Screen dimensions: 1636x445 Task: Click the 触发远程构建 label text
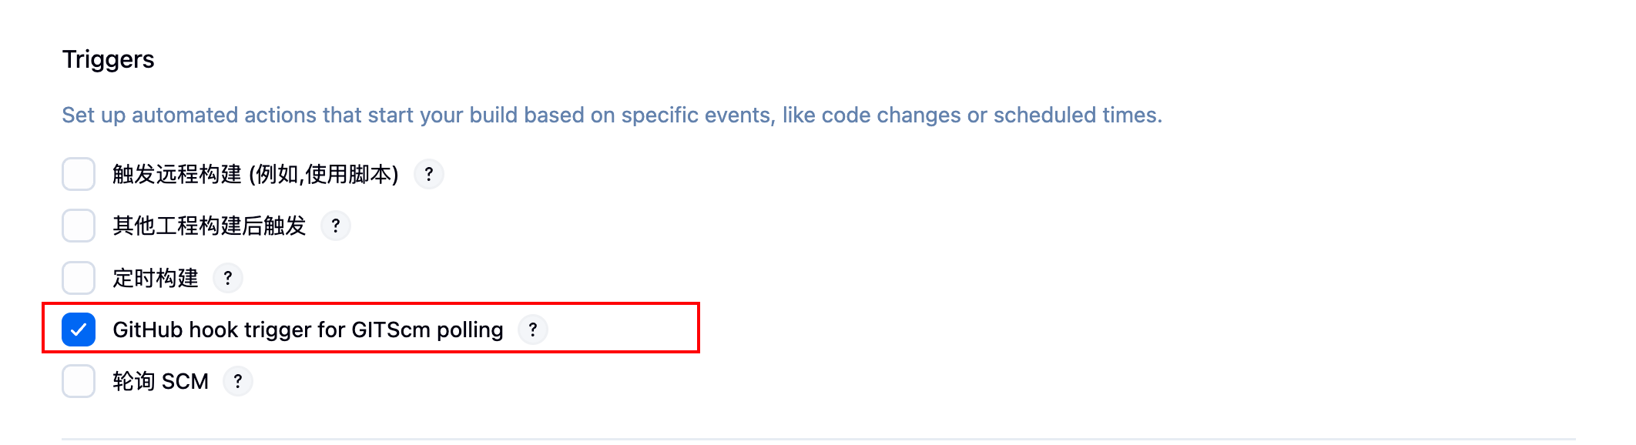[x=177, y=175]
